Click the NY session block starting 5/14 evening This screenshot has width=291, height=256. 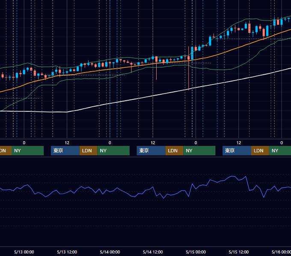pos(199,151)
